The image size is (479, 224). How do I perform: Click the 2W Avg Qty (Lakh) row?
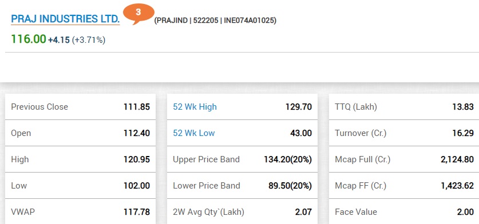[x=242, y=212]
